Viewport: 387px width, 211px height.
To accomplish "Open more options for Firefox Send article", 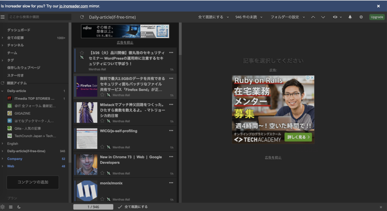I will (171, 78).
